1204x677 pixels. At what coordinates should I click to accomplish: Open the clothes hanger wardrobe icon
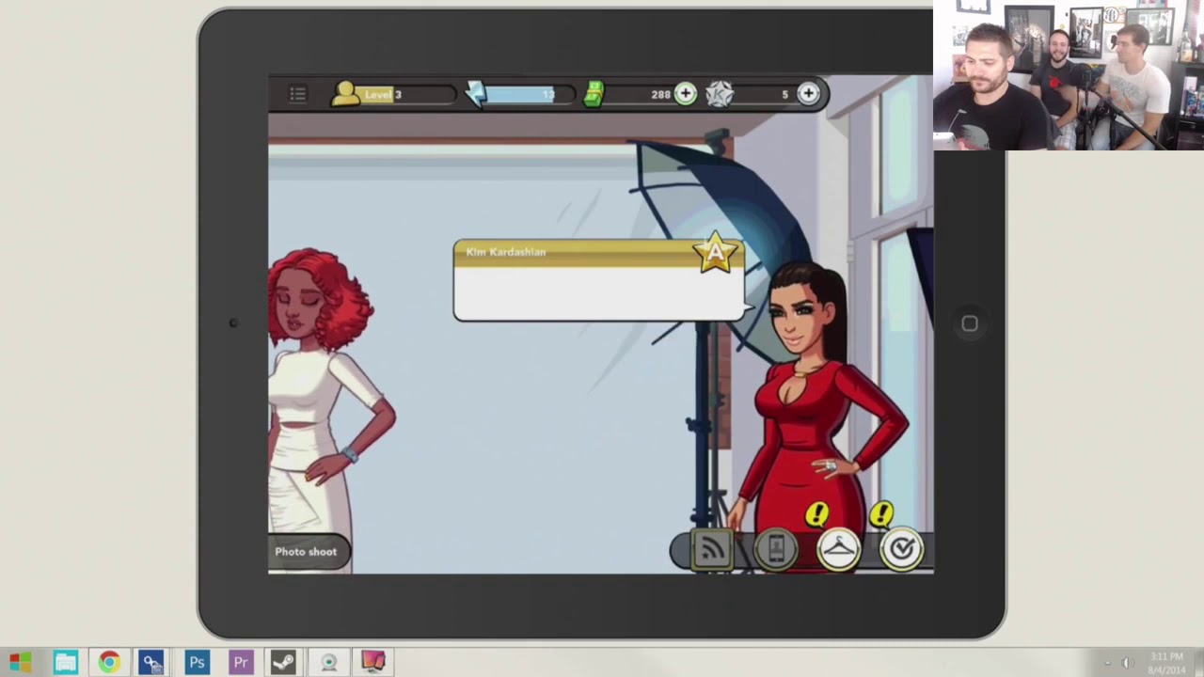click(838, 550)
